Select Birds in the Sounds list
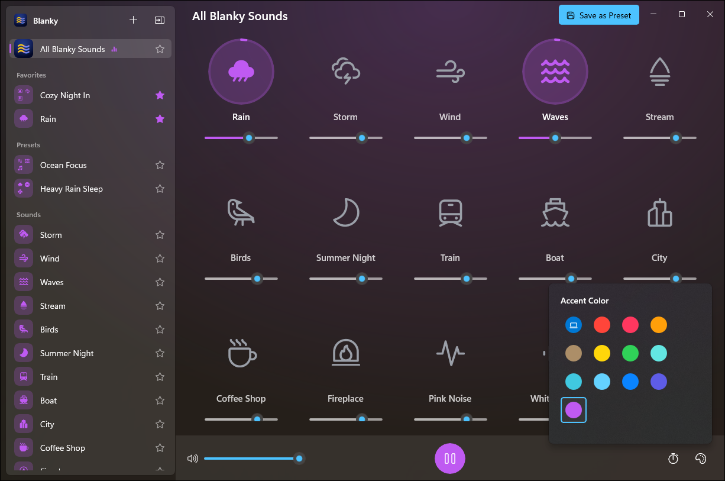Image resolution: width=725 pixels, height=481 pixels. pyautogui.click(x=90, y=330)
